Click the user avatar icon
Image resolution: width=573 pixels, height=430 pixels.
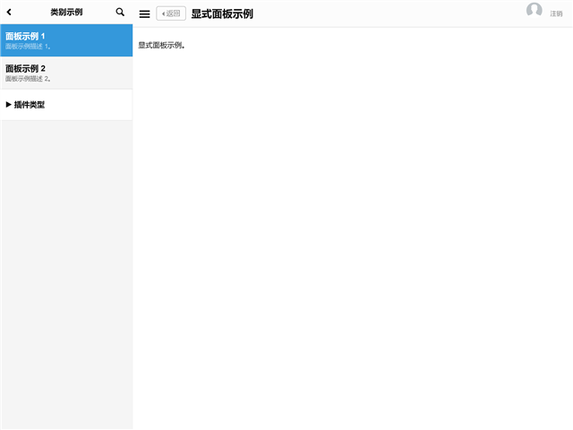point(535,11)
